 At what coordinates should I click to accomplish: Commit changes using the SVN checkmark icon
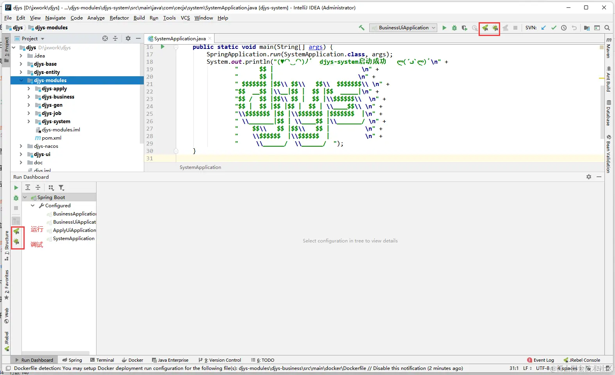click(554, 28)
